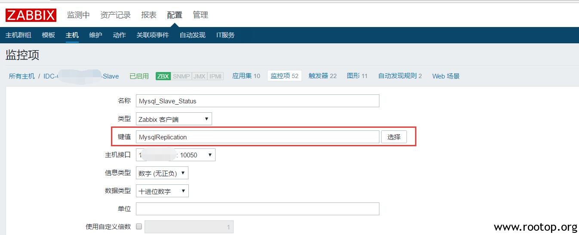
Task: Click the 名称 field with Mysql_Slave_Status
Action: [x=258, y=101]
